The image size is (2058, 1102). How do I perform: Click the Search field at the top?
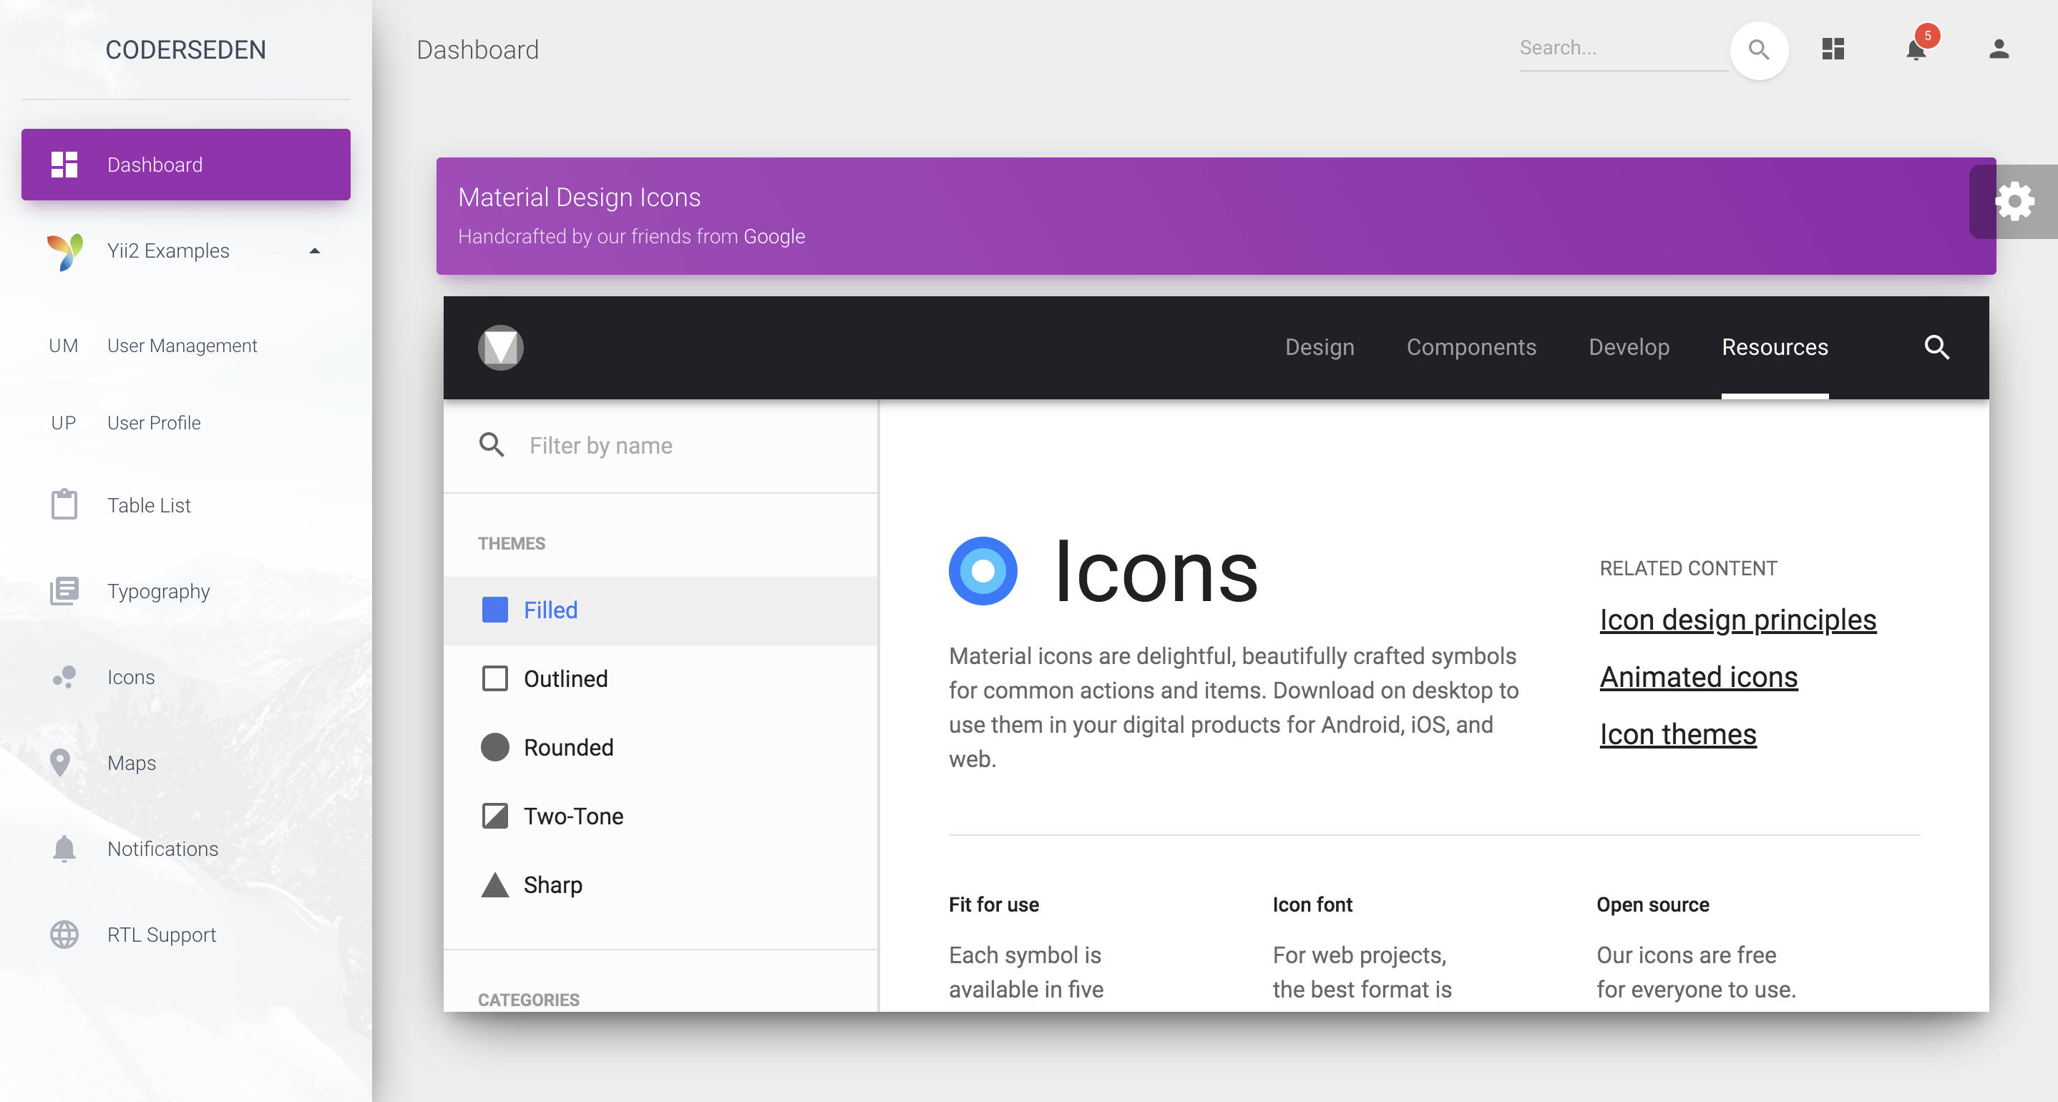pos(1621,48)
